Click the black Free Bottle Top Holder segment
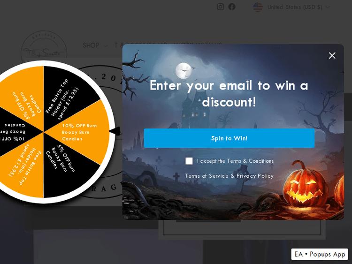The height and width of the screenshot is (264, 352). coord(65,97)
